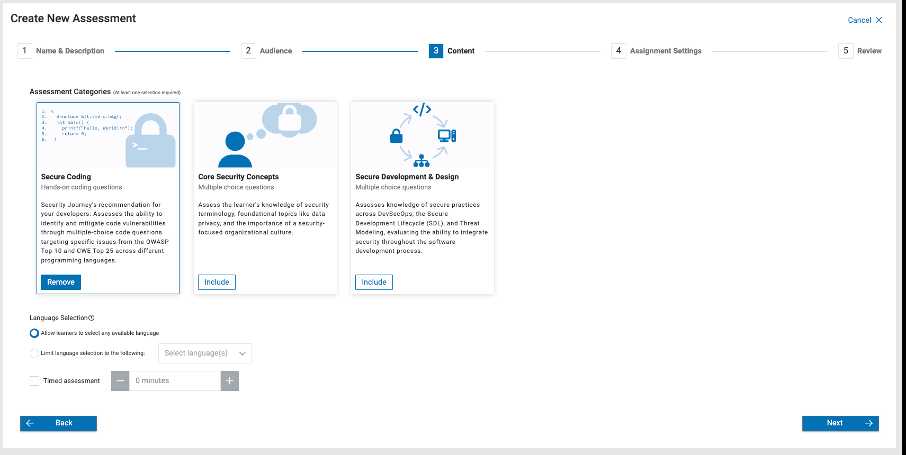Image resolution: width=906 pixels, height=455 pixels.
Task: Click the Language Selection help icon
Action: [x=92, y=318]
